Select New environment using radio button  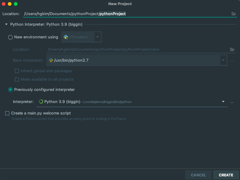(10, 37)
